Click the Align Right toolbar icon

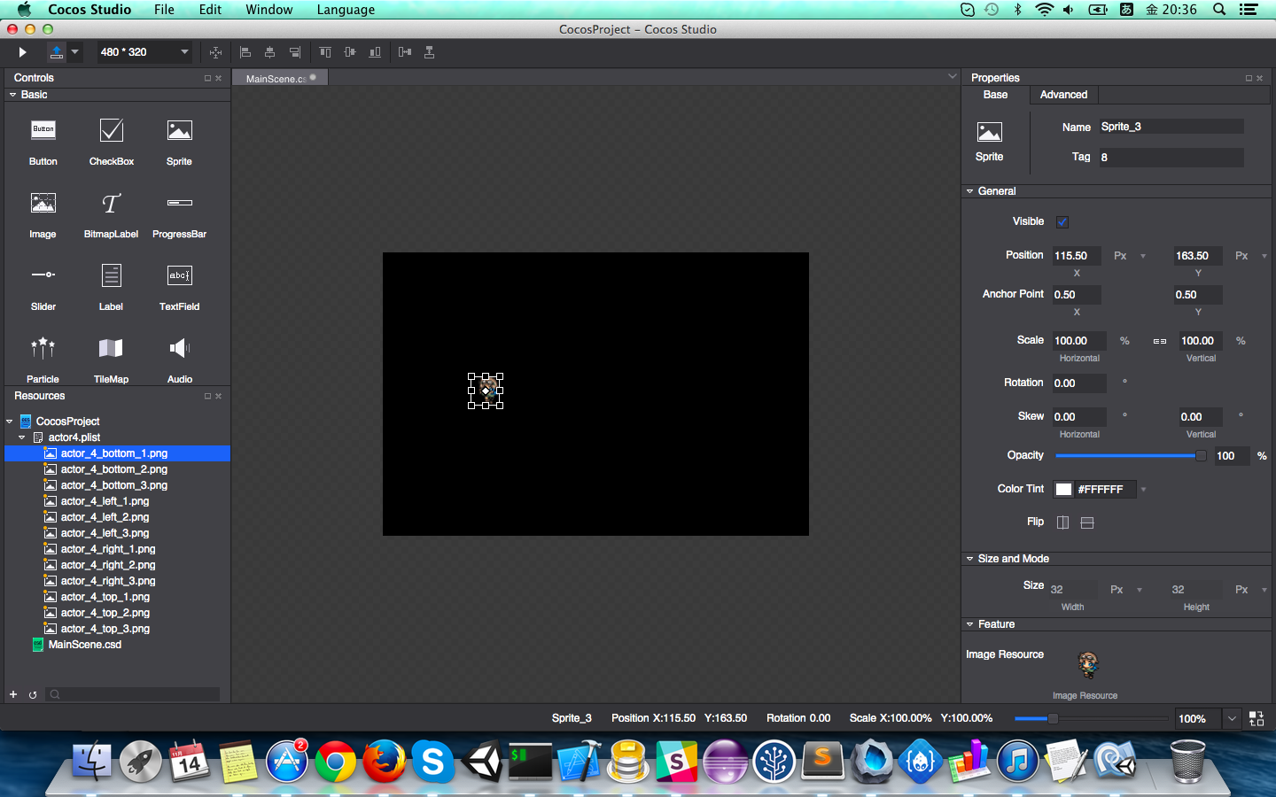(295, 52)
